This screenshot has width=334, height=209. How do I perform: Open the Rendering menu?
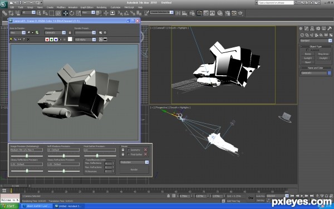click(x=102, y=7)
